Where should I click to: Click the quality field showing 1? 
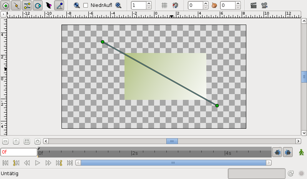139,5
